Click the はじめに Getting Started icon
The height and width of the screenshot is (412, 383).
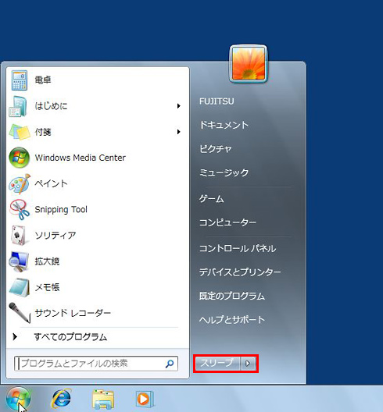[19, 106]
